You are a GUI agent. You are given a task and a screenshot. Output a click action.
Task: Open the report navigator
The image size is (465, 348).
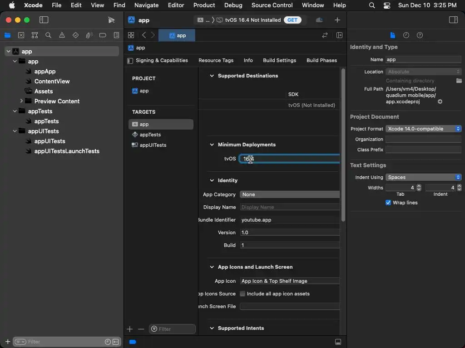117,35
